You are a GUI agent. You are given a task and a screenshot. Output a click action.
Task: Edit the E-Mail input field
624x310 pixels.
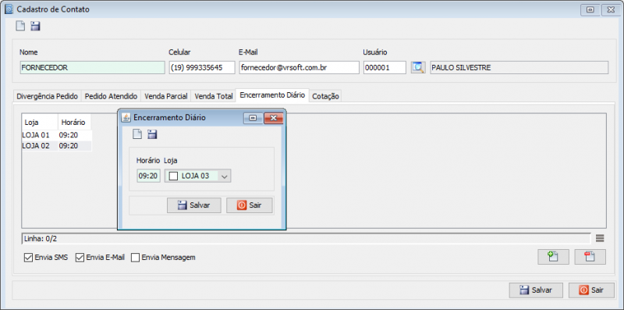[300, 67]
